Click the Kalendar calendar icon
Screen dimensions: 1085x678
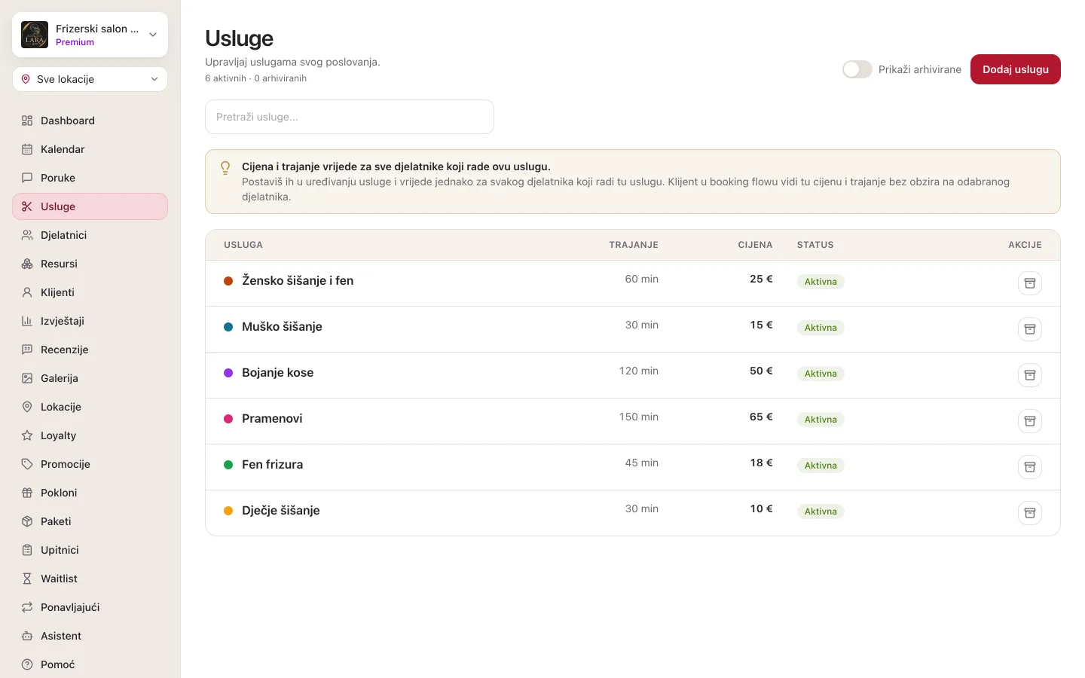27,149
